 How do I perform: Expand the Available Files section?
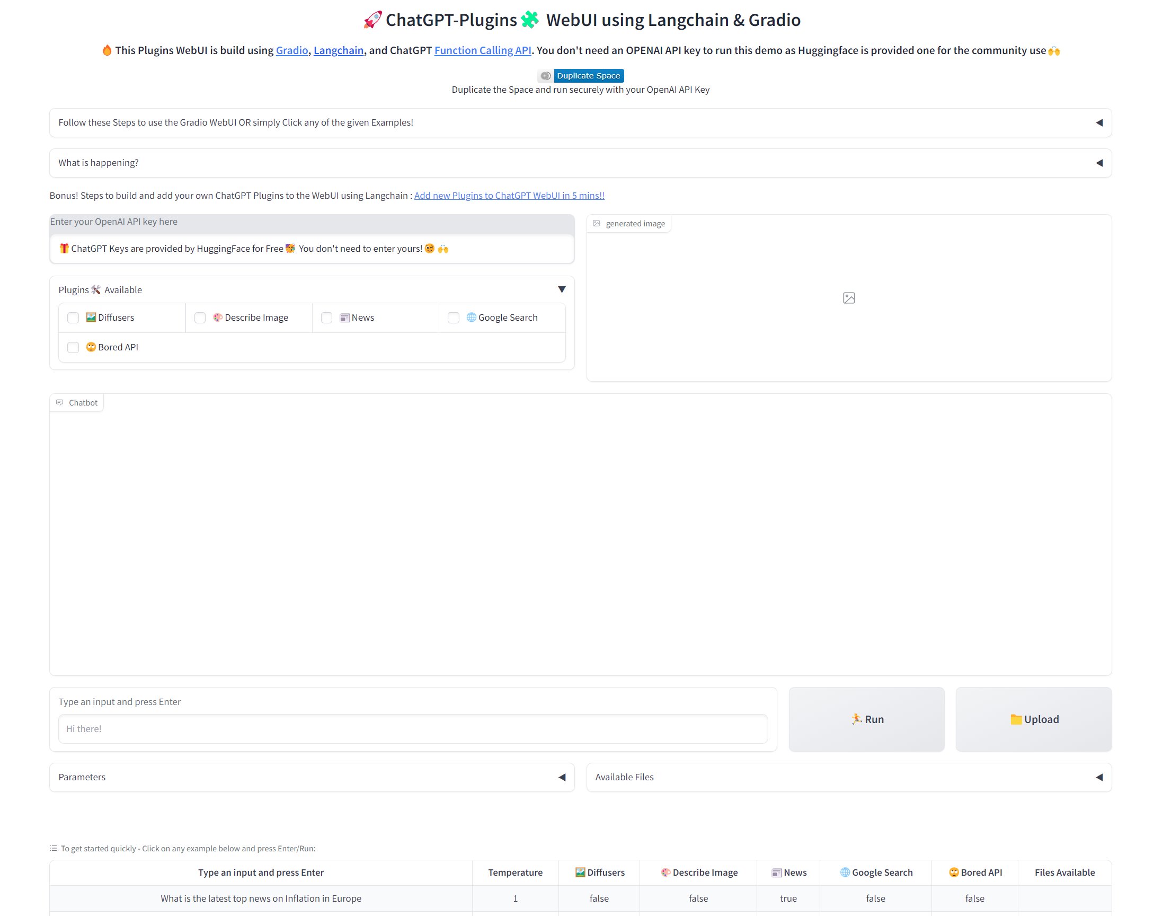tap(1100, 777)
